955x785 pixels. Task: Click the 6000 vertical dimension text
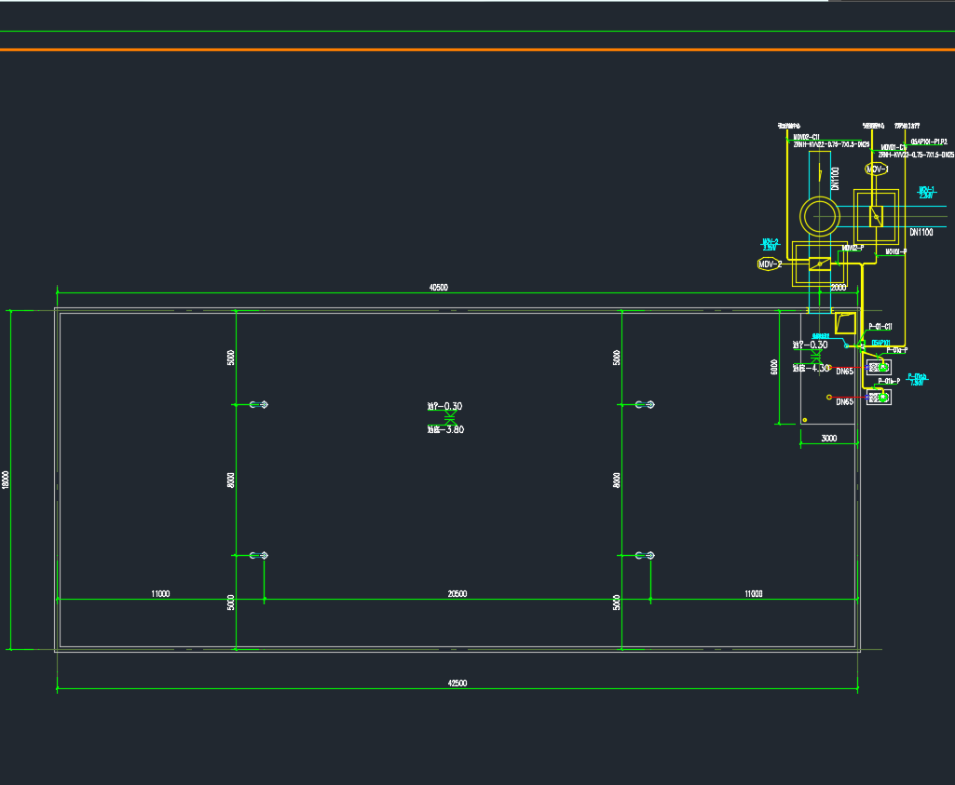774,367
